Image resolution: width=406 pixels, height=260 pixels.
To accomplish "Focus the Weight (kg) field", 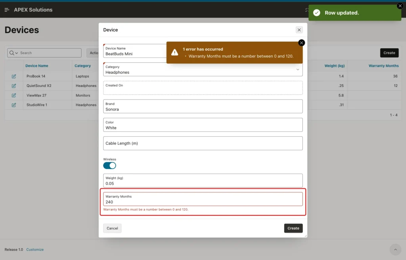I will (x=203, y=181).
